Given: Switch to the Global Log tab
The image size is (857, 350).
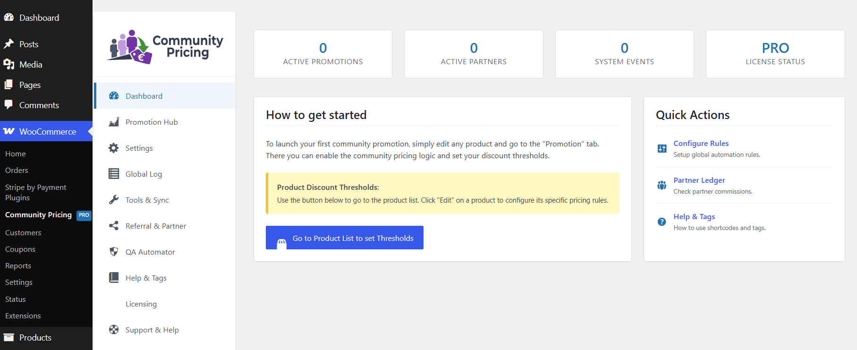Looking at the screenshot, I should point(165,174).
